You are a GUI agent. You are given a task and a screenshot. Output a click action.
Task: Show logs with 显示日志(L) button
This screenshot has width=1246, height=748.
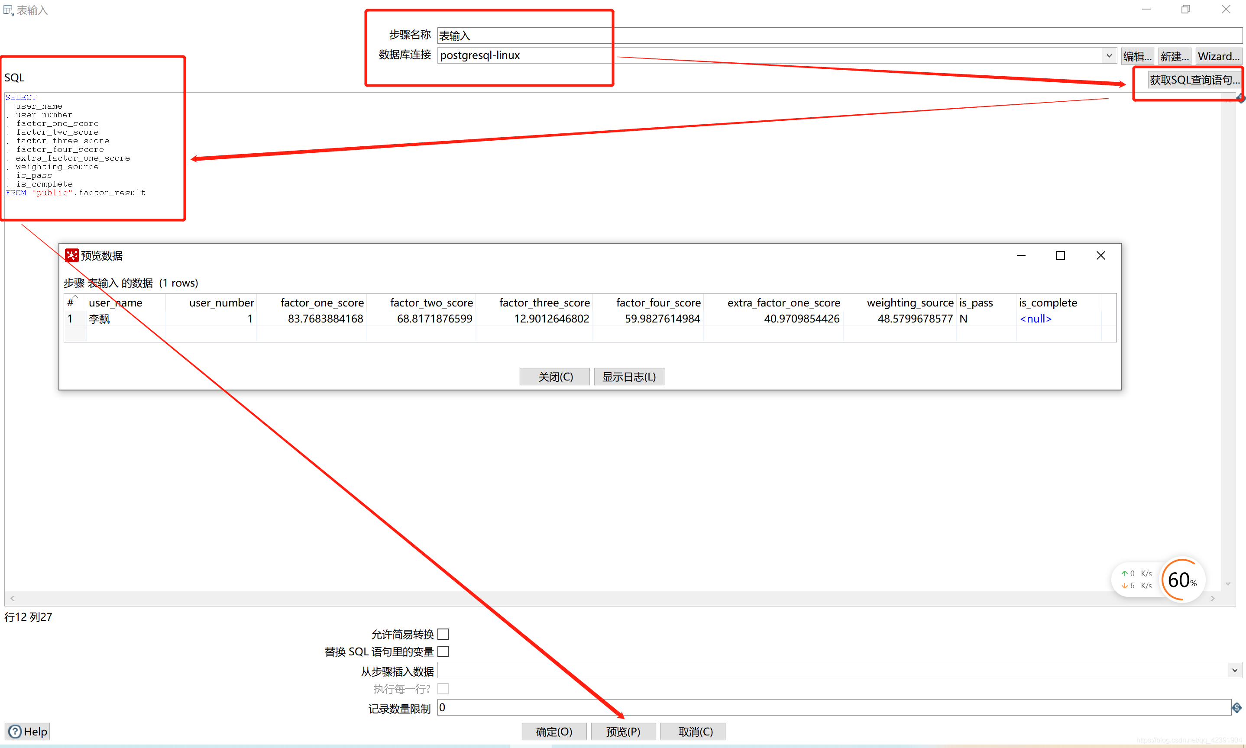[x=629, y=377]
